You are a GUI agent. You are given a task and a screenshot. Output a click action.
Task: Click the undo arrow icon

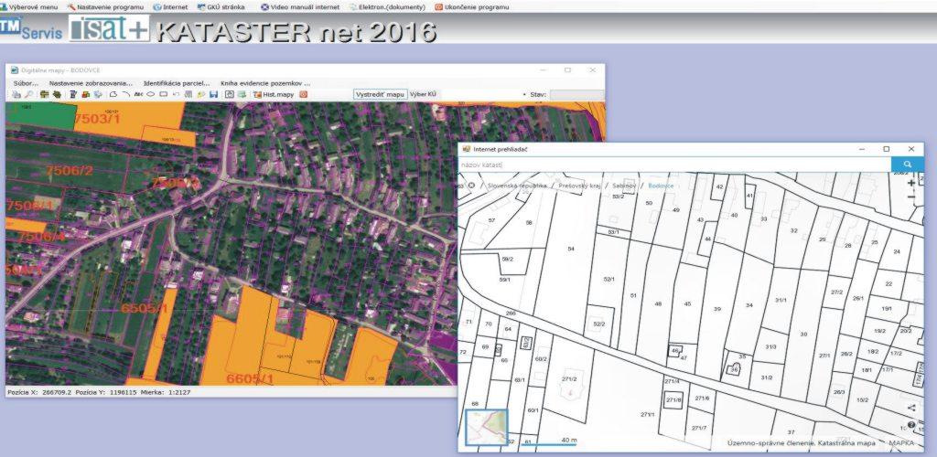(176, 94)
